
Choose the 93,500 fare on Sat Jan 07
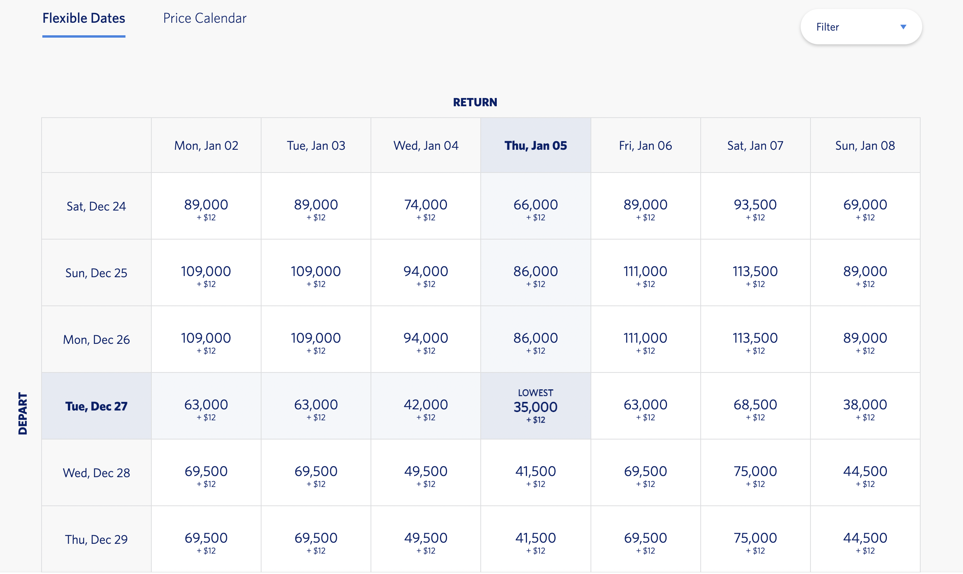click(x=755, y=206)
